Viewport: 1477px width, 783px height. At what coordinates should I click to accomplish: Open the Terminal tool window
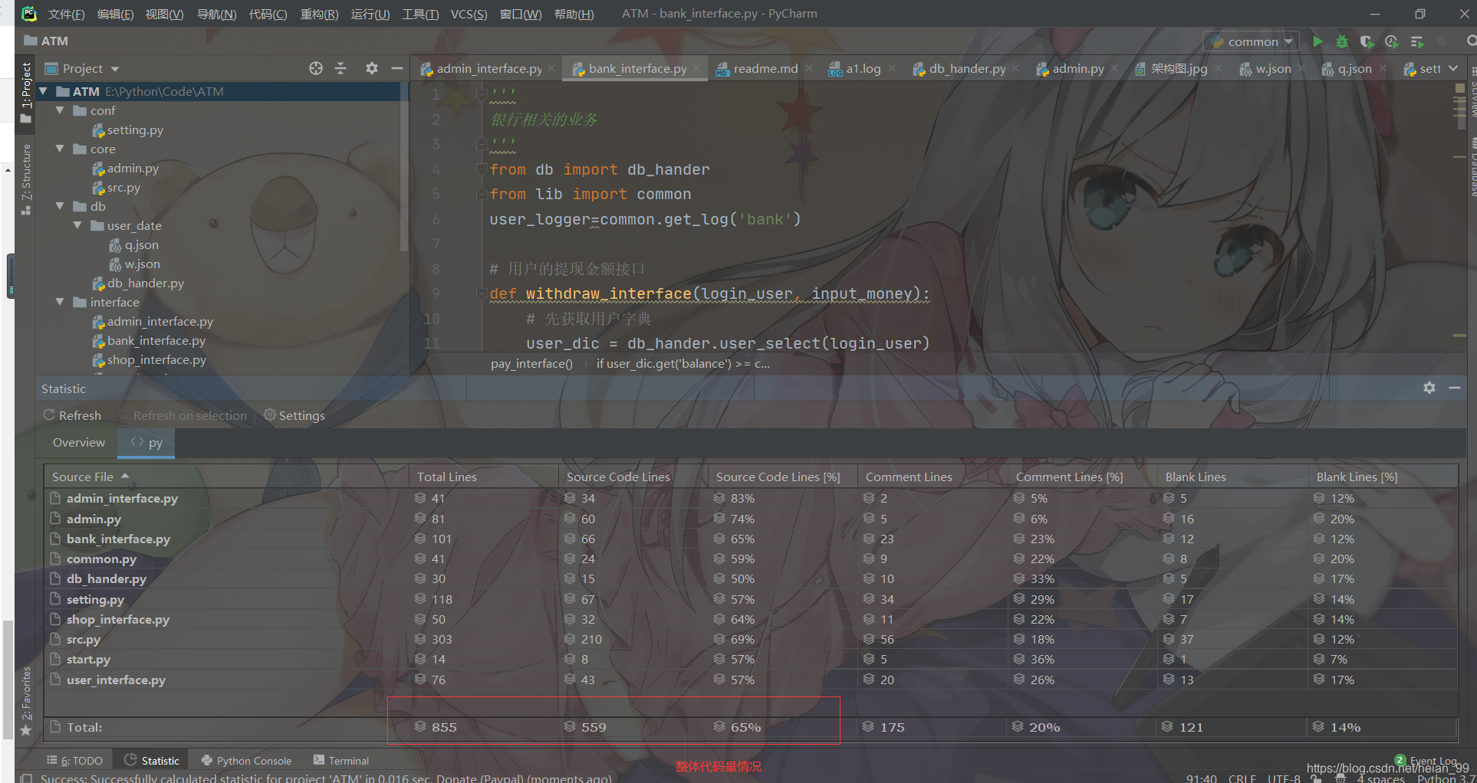[341, 761]
